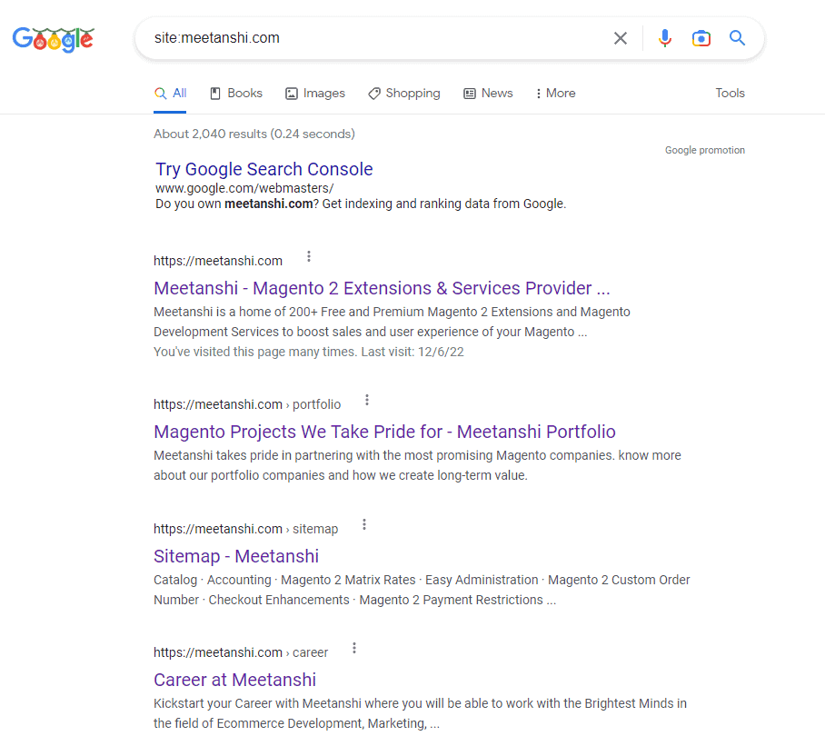Viewport: 825px width, 746px height.
Task: Clear the search query with the X icon
Action: click(x=621, y=38)
